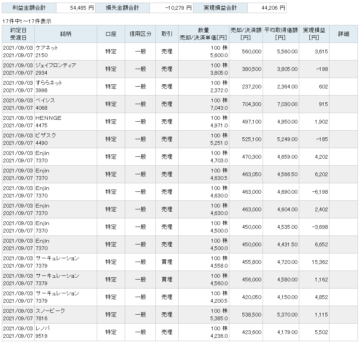Click the 実現損益合計 label
Image resolution: width=359 pixels, height=343 pixels.
(220, 8)
